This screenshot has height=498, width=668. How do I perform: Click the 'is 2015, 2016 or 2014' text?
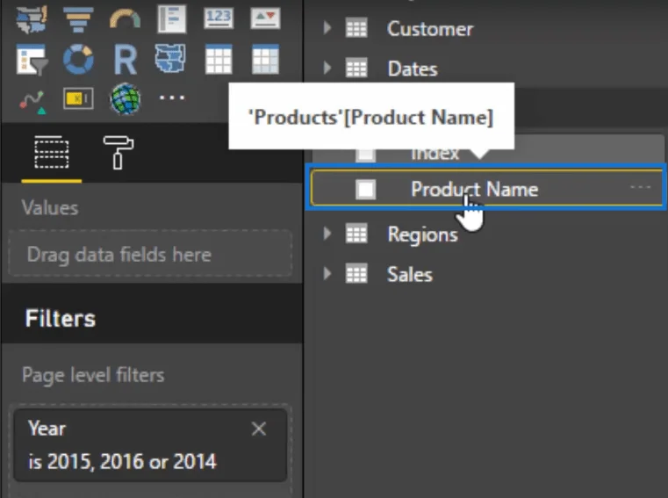pyautogui.click(x=123, y=462)
